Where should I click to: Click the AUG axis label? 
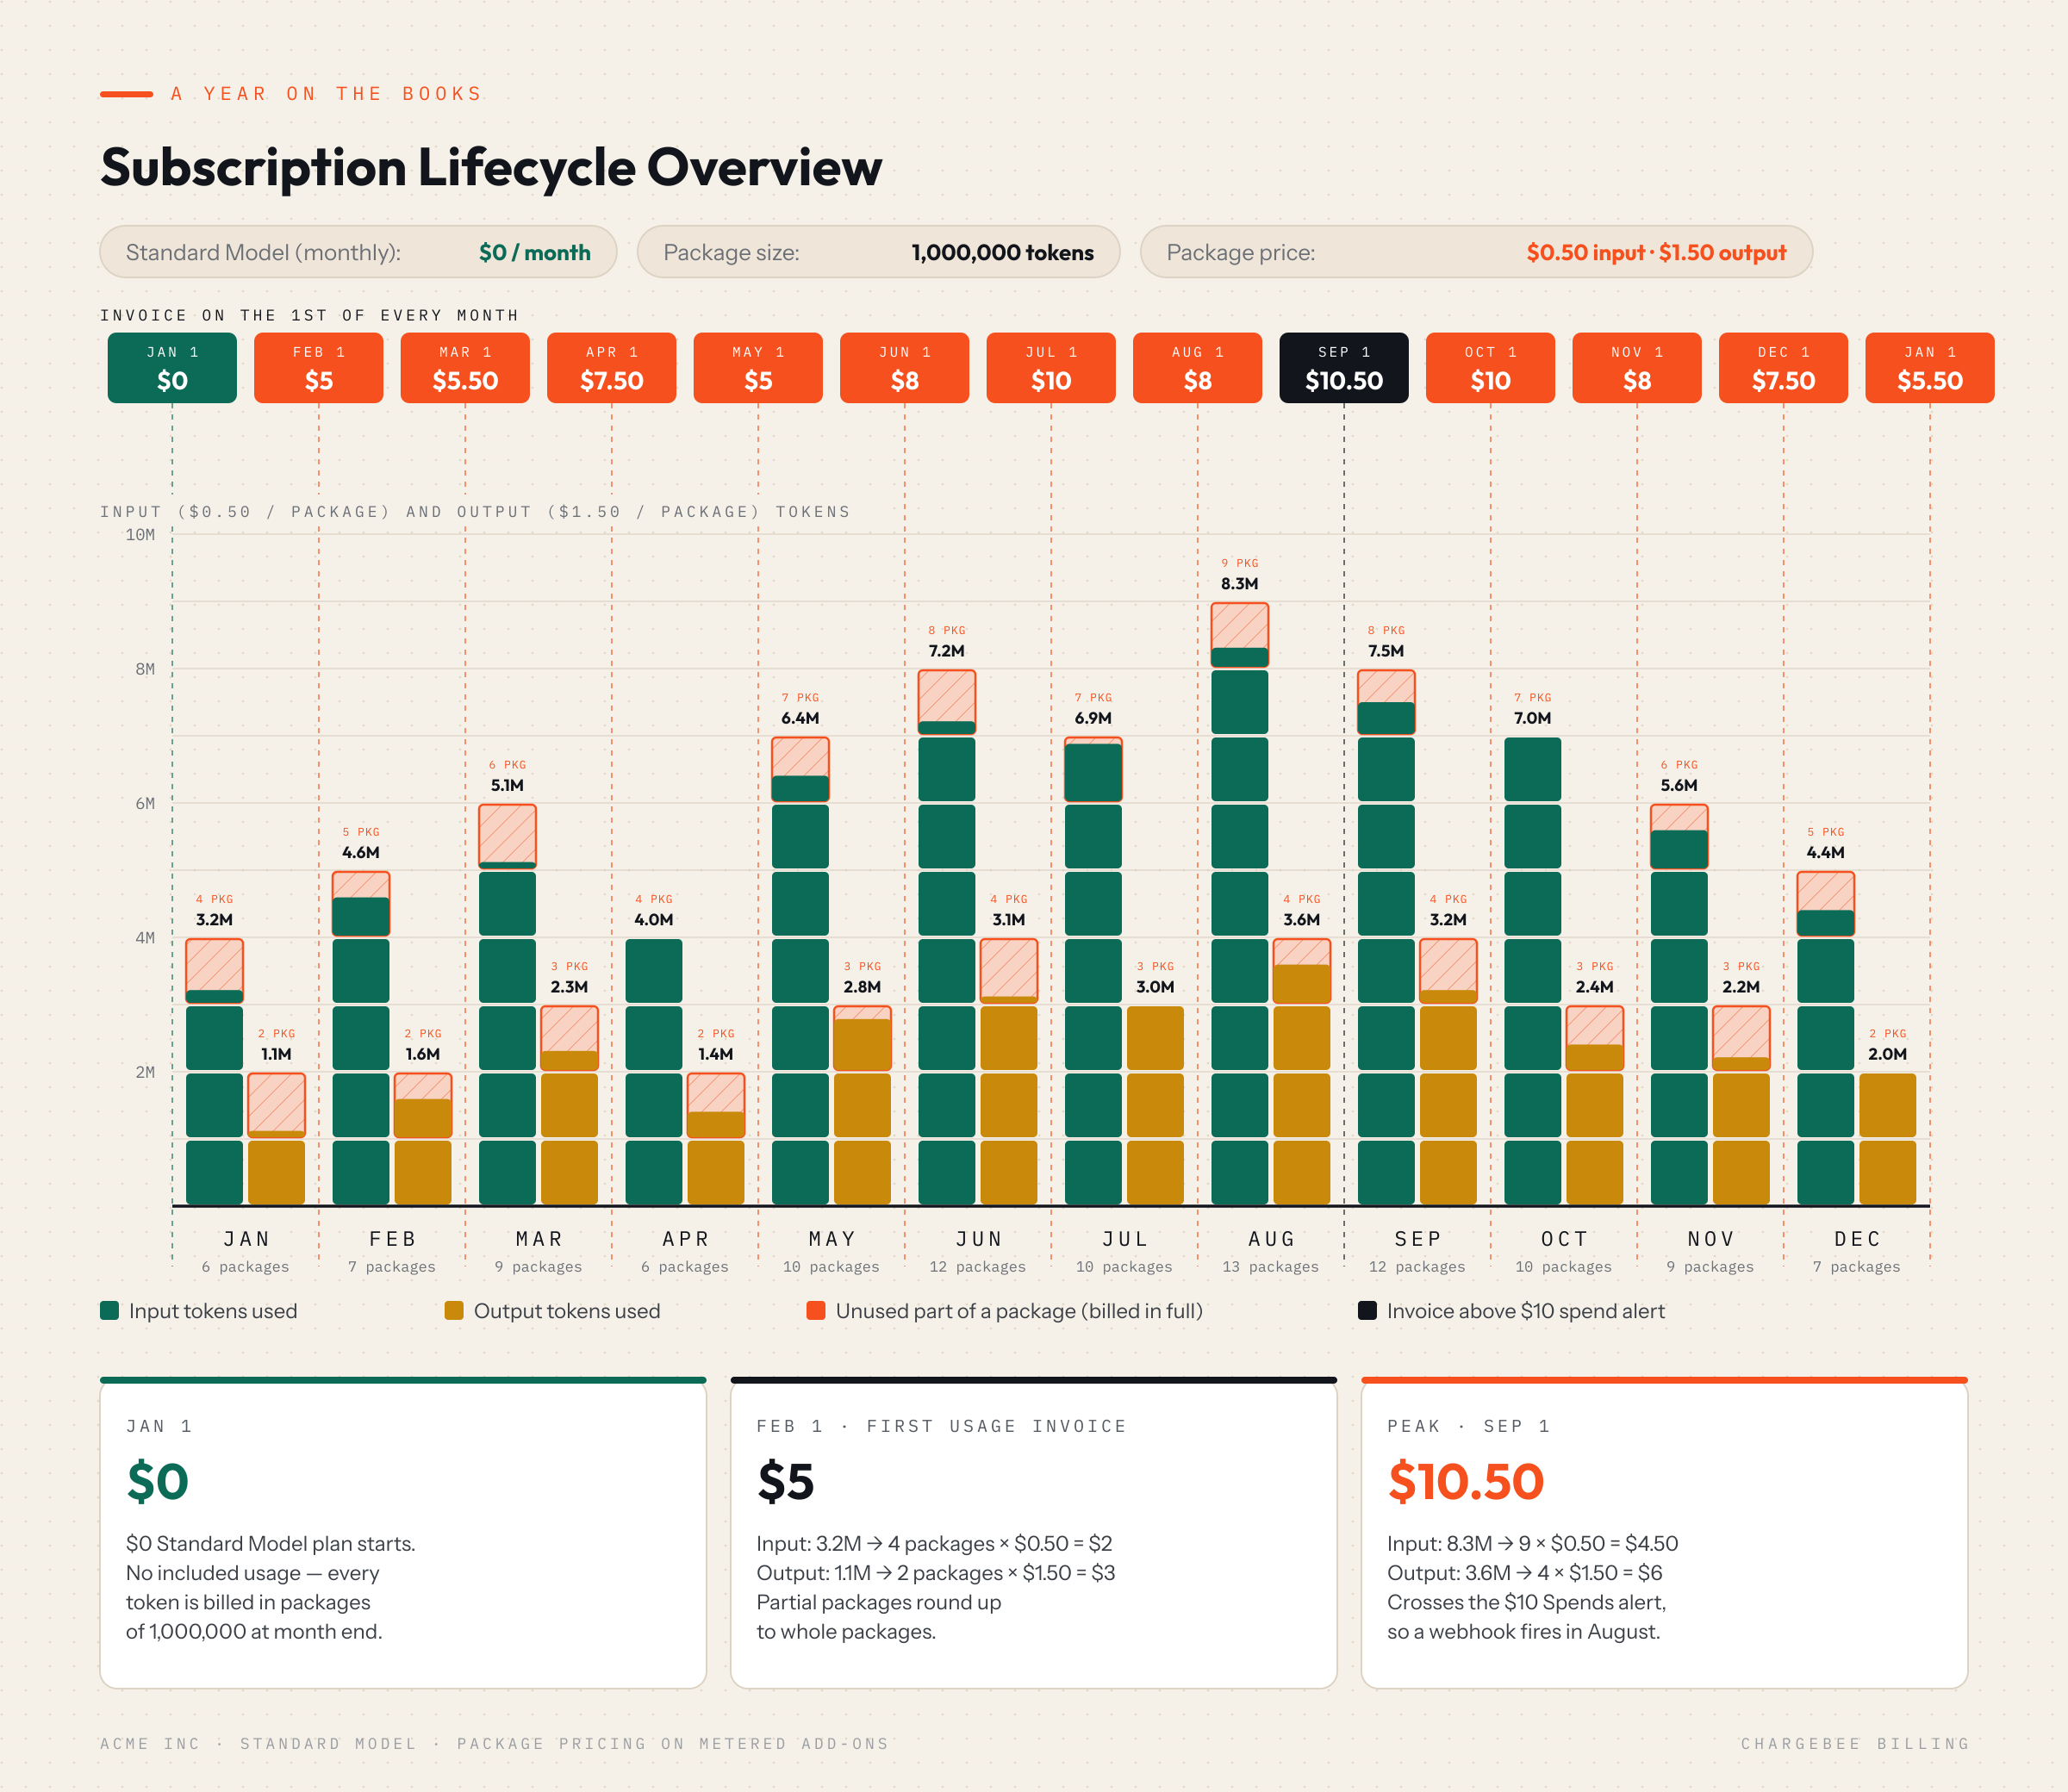(1272, 1239)
